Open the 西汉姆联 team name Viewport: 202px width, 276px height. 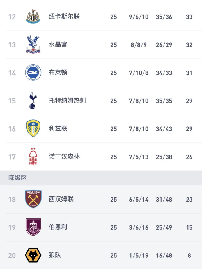(61, 199)
